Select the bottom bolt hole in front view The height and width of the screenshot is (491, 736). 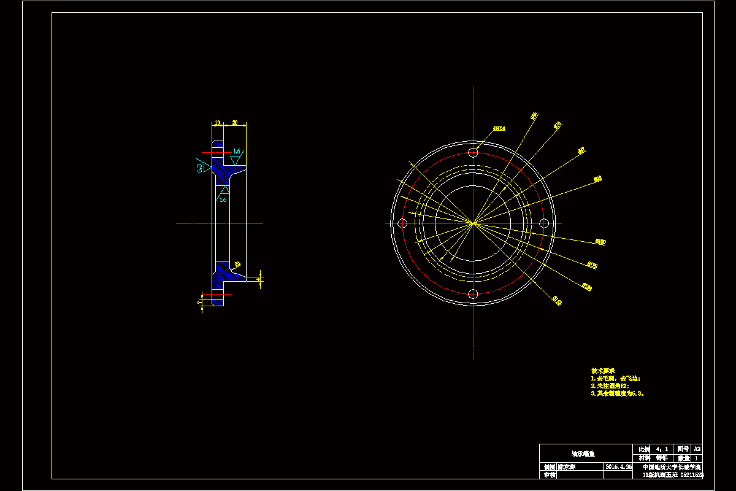coord(473,294)
